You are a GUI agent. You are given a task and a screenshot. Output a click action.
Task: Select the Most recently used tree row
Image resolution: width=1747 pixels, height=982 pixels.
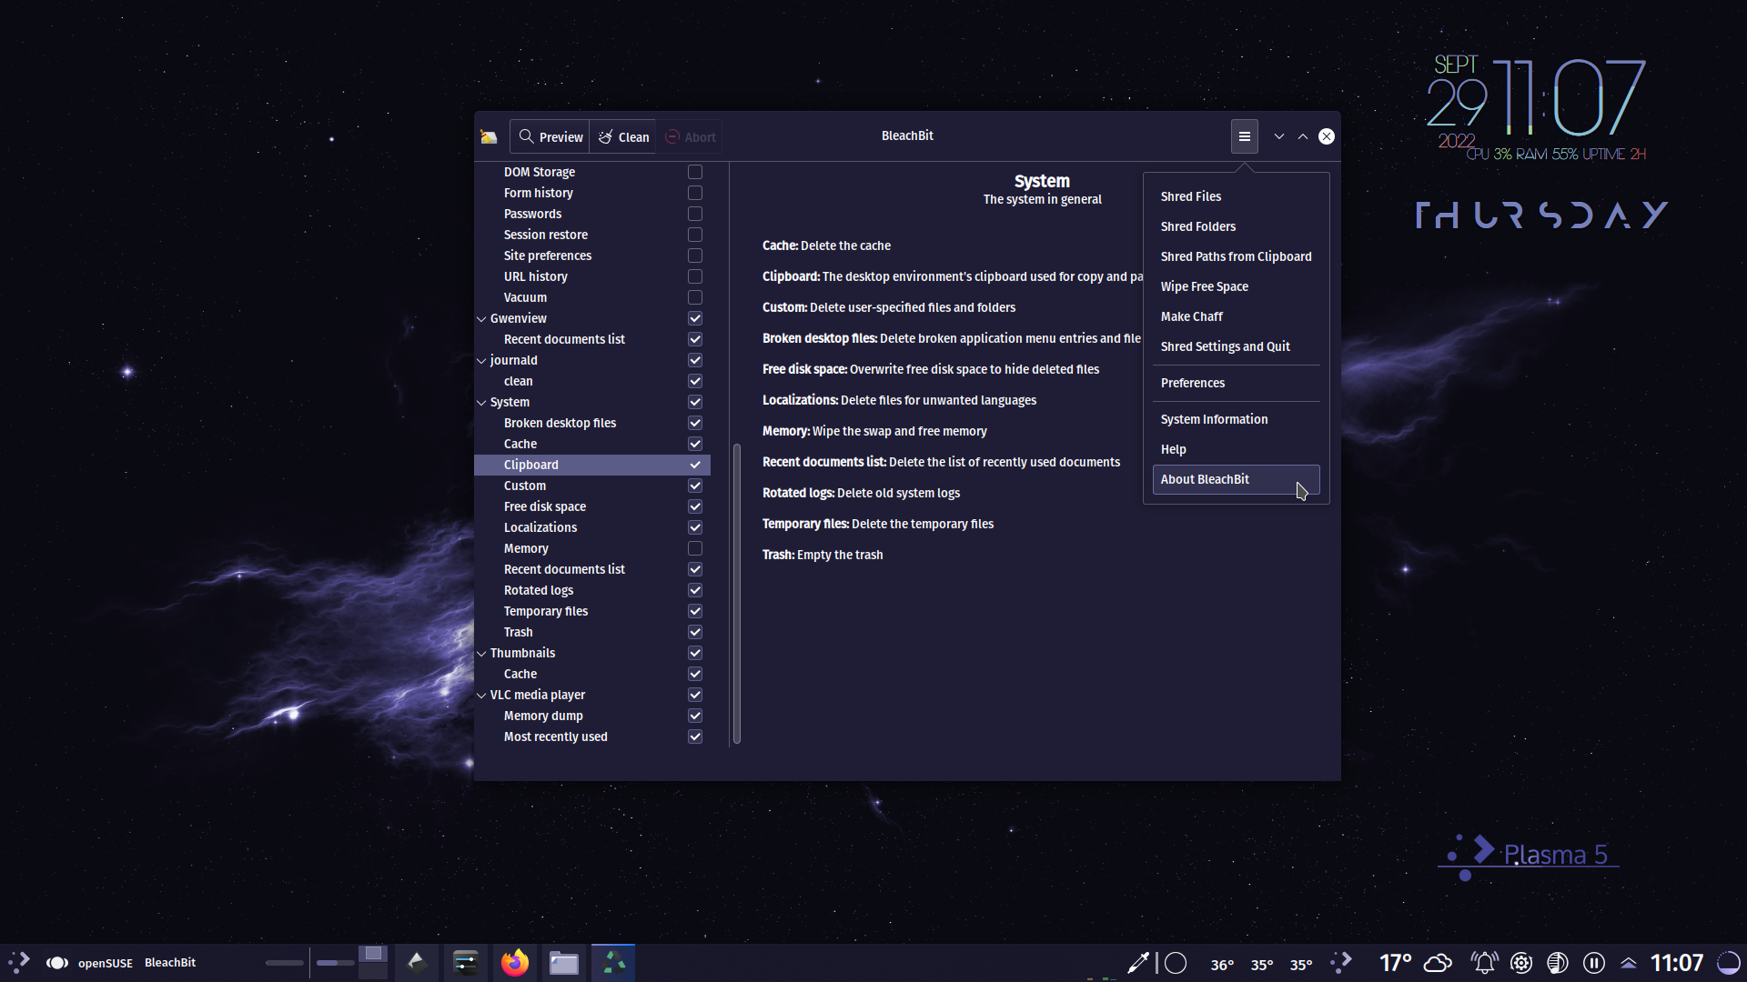click(592, 736)
